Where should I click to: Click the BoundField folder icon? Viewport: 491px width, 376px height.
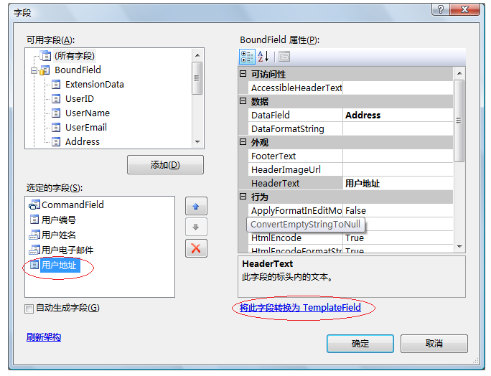click(45, 70)
